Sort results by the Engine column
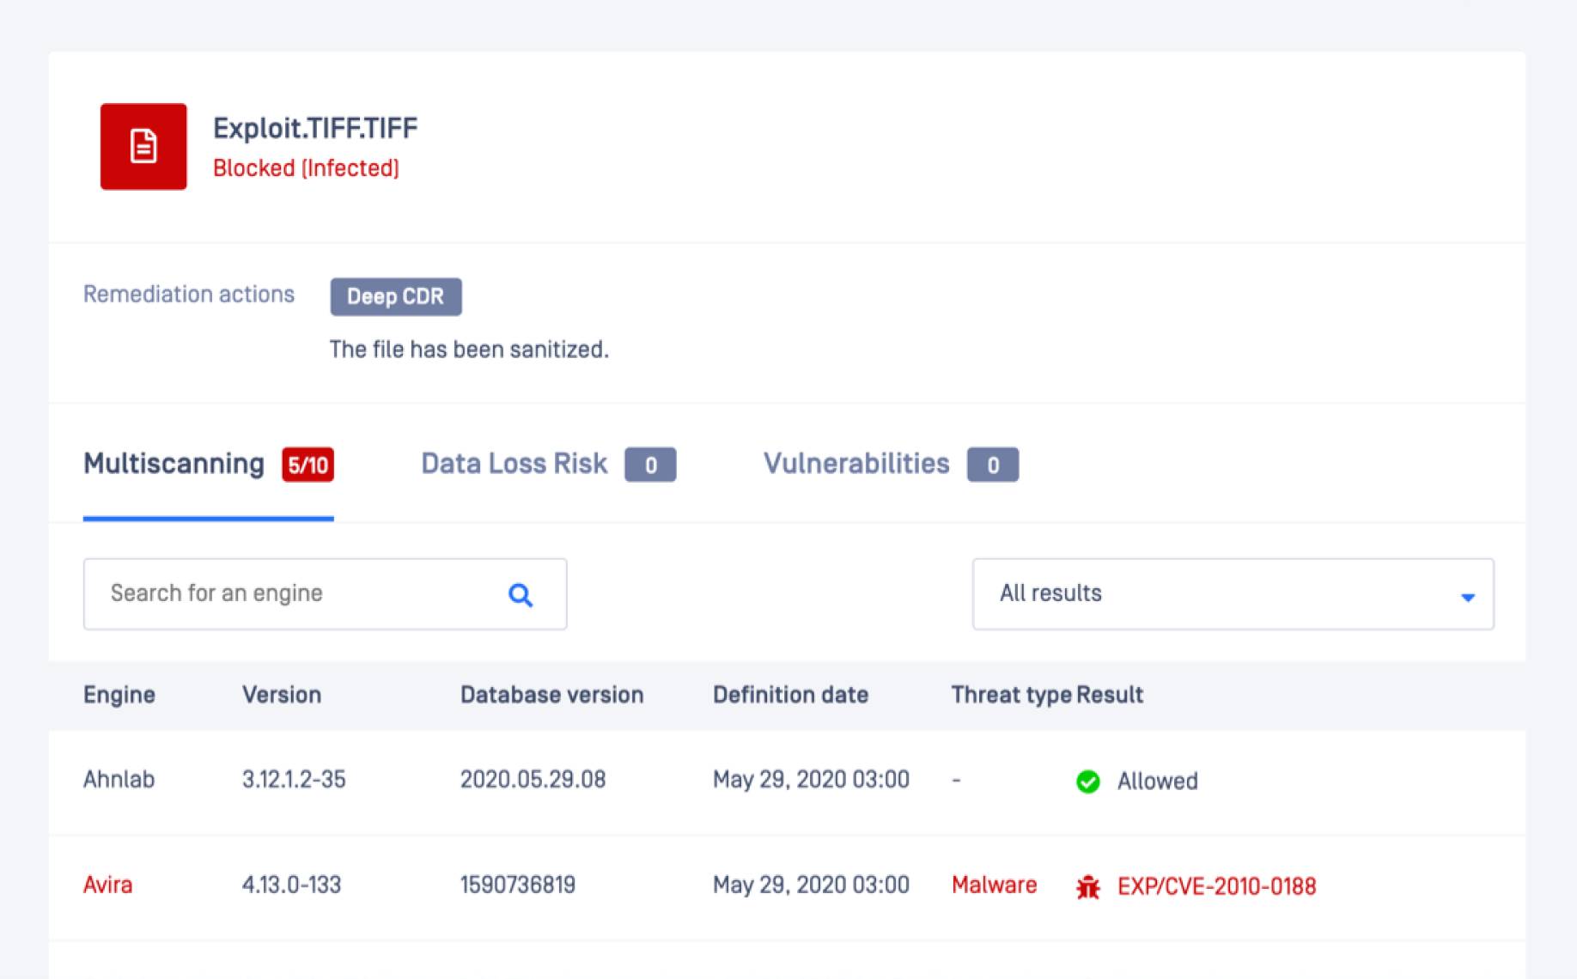The height and width of the screenshot is (979, 1577). point(119,695)
